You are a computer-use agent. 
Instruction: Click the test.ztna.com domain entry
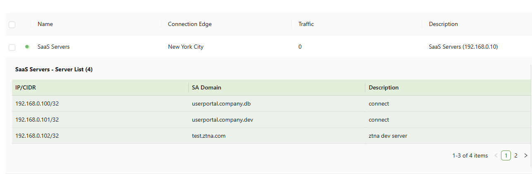208,135
